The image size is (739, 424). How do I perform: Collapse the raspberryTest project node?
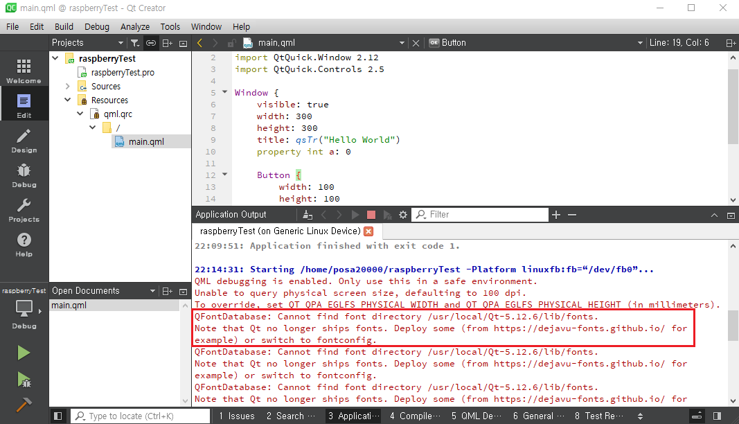tap(55, 58)
